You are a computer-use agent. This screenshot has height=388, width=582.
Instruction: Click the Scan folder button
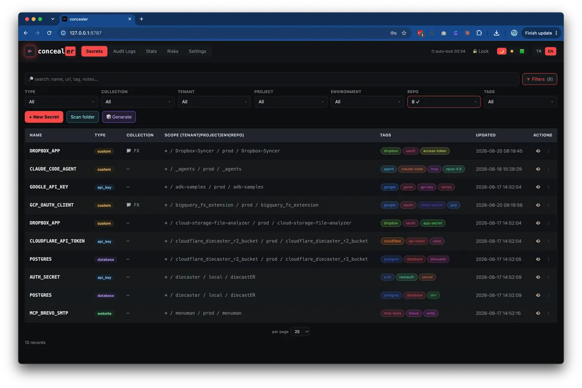pos(83,117)
